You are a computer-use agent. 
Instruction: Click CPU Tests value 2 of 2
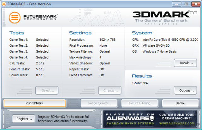point(40,63)
